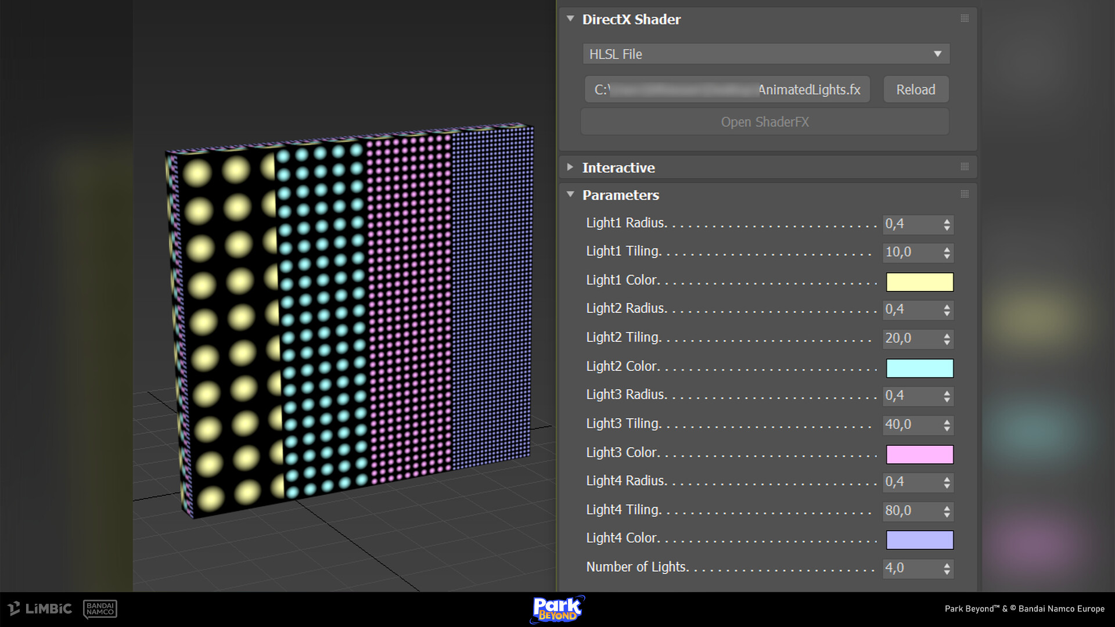Click the Number of Lights spinner arrows
This screenshot has width=1115, height=627.
pos(947,568)
